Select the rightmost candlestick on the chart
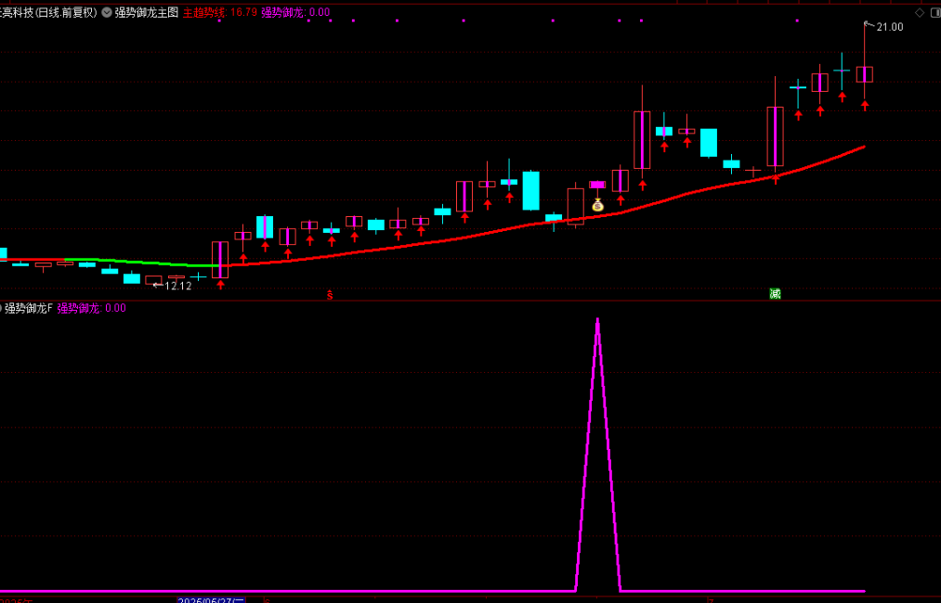 tap(864, 74)
